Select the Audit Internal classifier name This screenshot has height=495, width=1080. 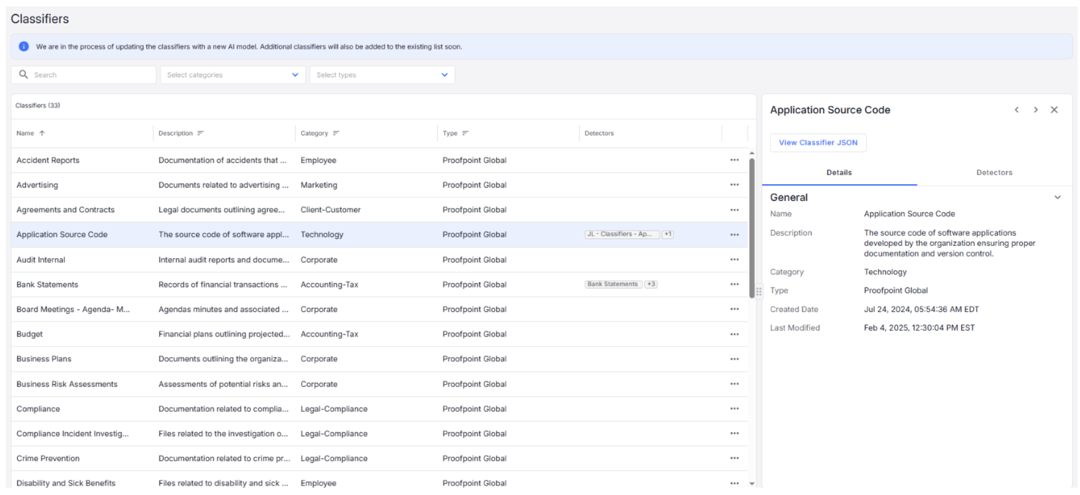(x=41, y=259)
